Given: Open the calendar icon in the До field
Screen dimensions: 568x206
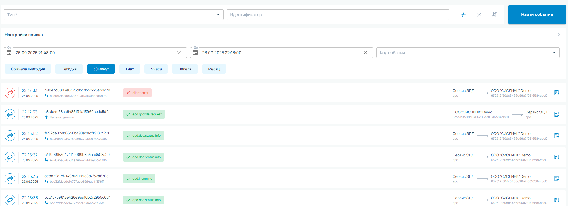Looking at the screenshot, I should pyautogui.click(x=195, y=53).
